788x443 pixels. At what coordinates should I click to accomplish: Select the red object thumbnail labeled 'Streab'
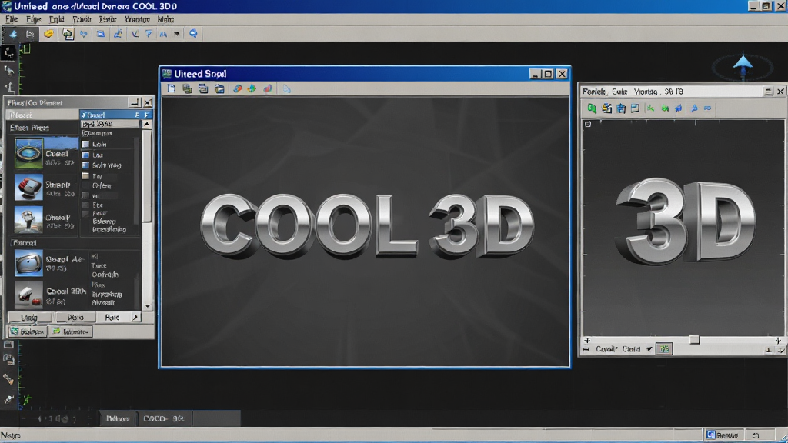[x=28, y=188]
